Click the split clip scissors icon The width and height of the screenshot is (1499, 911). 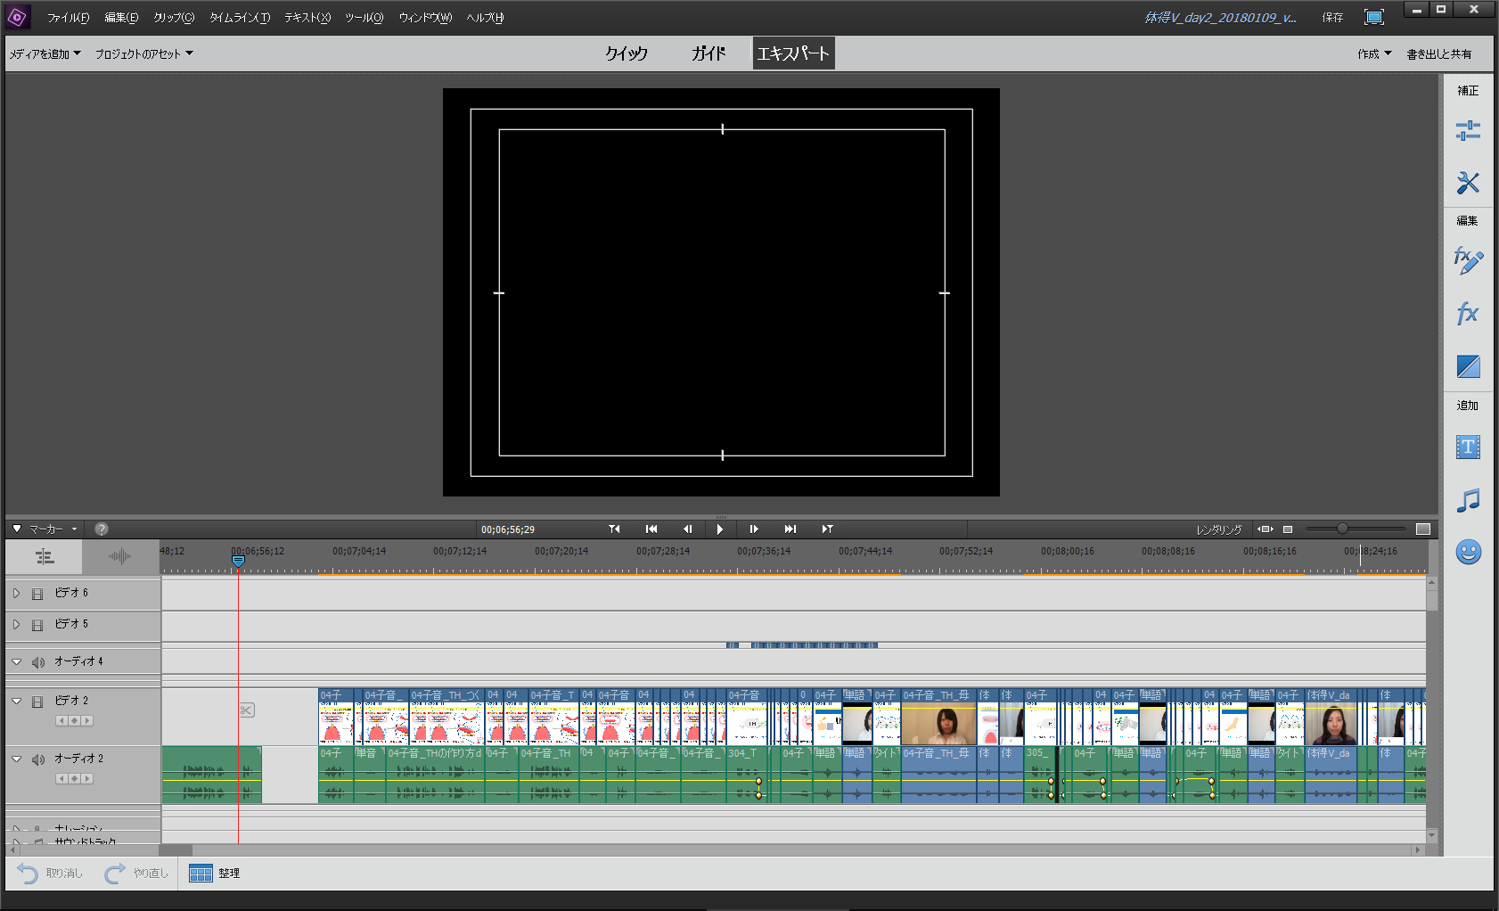click(247, 710)
